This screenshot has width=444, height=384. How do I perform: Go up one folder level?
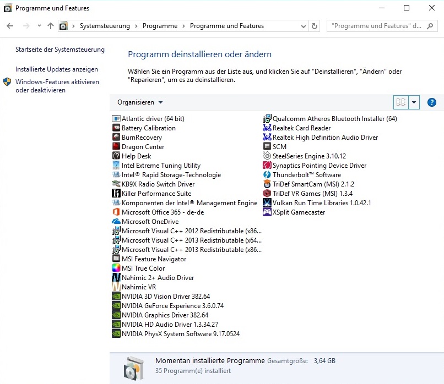coord(51,26)
